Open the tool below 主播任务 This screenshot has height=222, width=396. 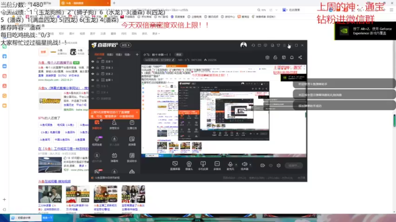pyautogui.click(x=132, y=141)
